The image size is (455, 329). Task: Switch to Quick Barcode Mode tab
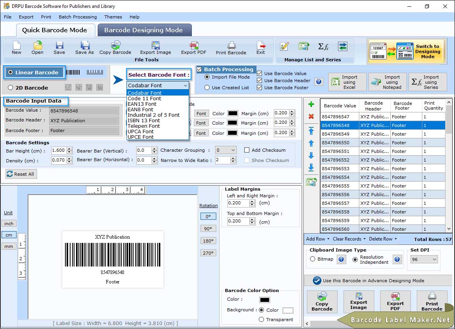[55, 30]
